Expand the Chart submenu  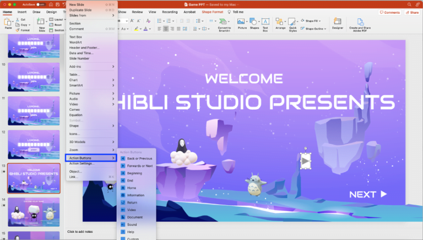click(91, 80)
